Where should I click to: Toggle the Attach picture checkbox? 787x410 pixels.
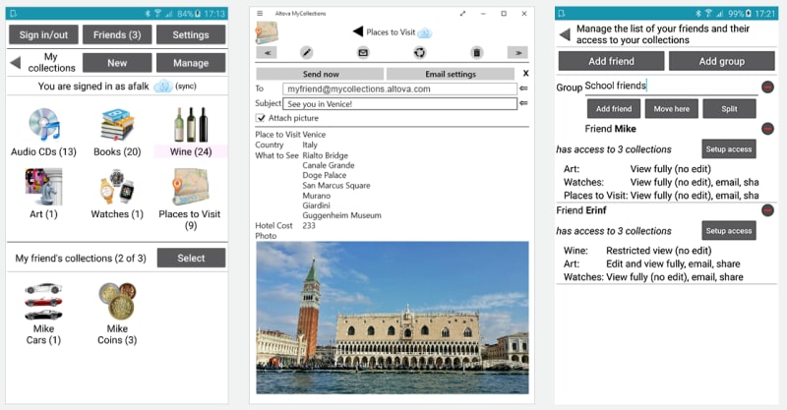pyautogui.click(x=261, y=118)
